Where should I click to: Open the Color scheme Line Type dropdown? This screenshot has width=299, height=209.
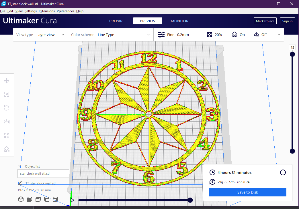click(123, 34)
